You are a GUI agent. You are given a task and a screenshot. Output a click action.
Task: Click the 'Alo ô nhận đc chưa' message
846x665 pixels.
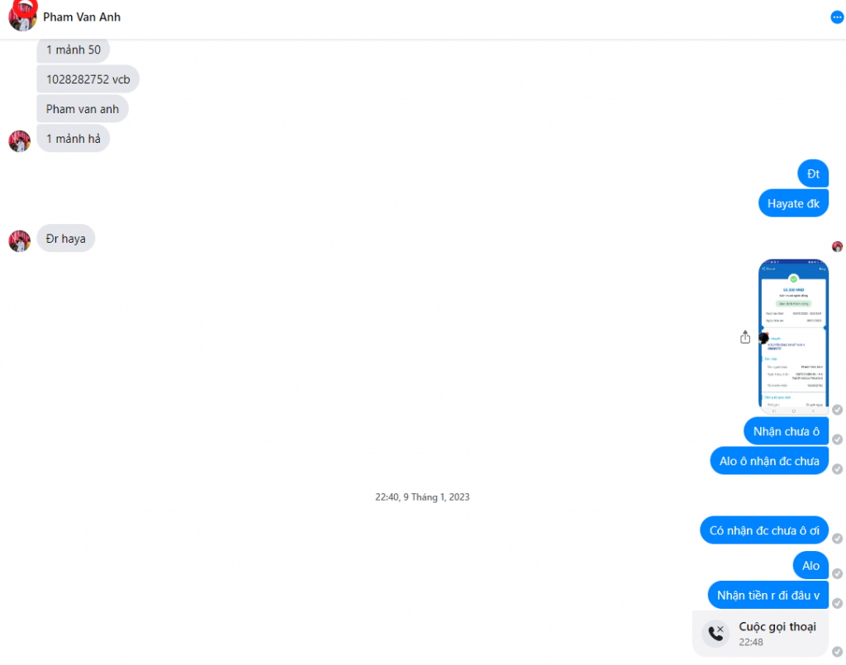769,461
